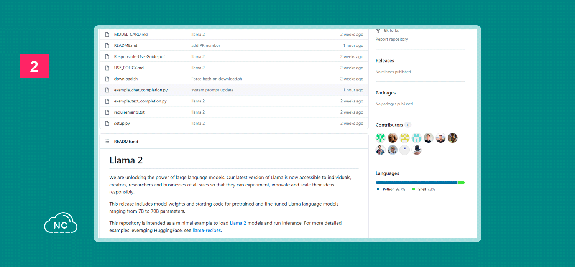Click the blue dot beside Python

378,189
